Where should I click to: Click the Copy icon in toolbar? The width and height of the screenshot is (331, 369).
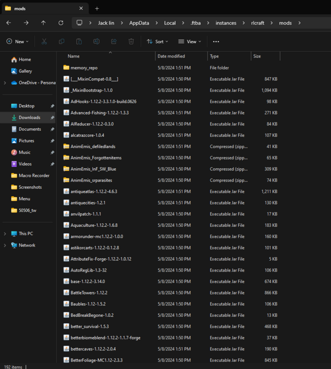61,42
